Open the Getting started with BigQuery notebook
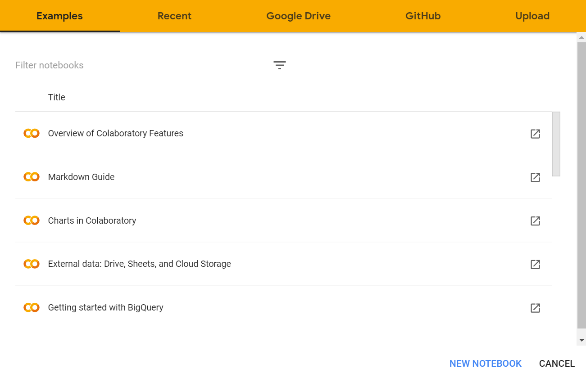Viewport: 586px width, 378px height. pos(106,307)
